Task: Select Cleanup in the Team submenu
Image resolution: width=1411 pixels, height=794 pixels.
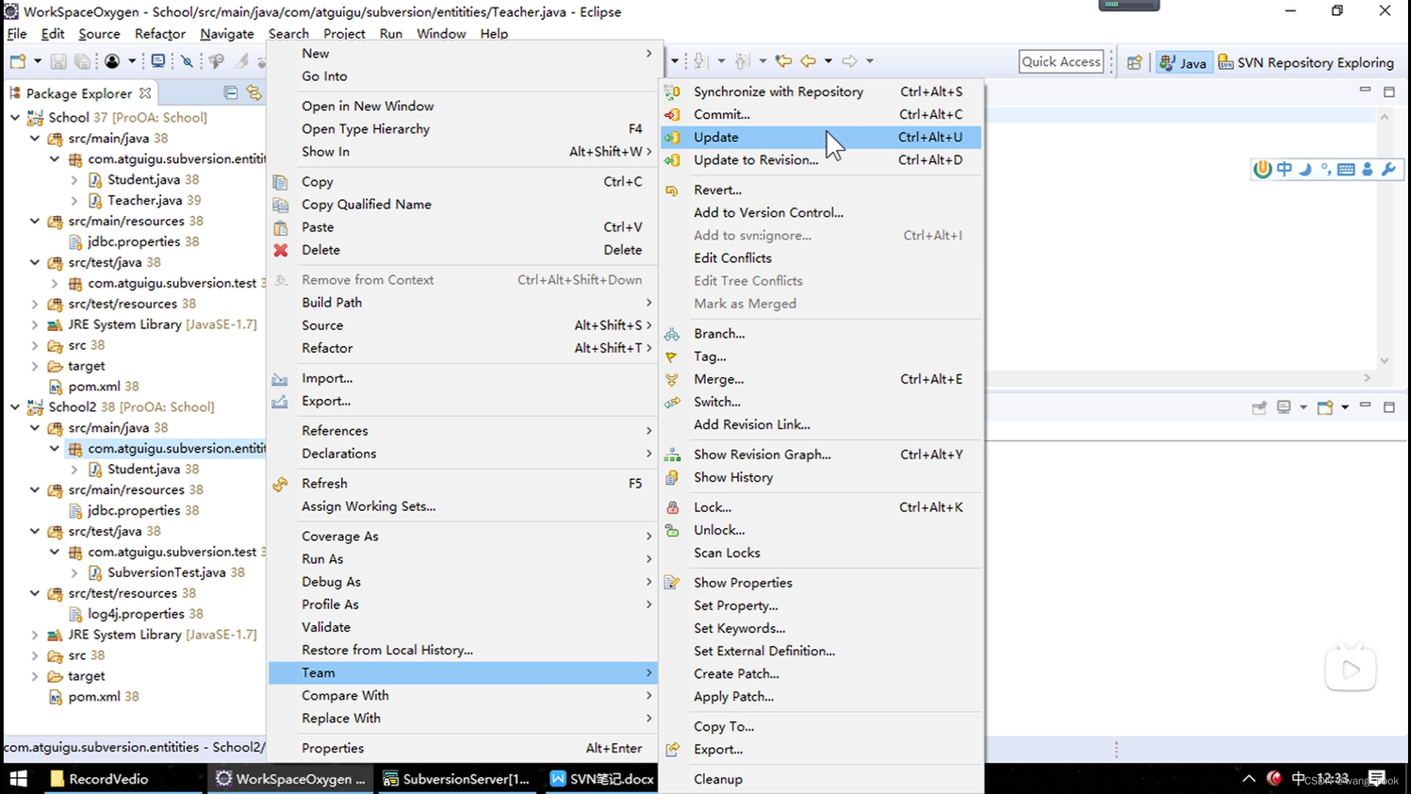Action: click(x=821, y=779)
